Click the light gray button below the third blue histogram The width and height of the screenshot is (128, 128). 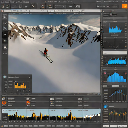115,86
